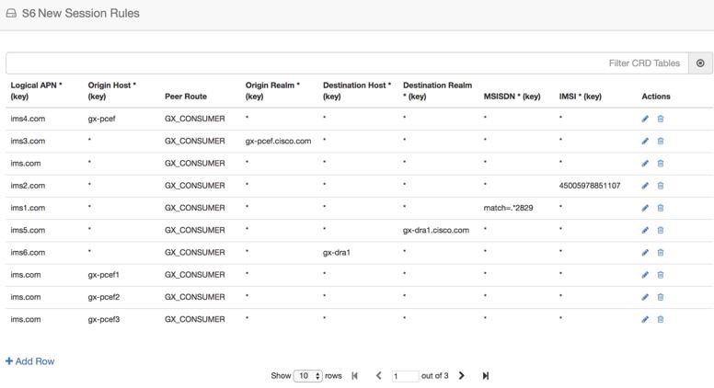This screenshot has width=714, height=388.
Task: Delete the ims1.com row using trash icon
Action: click(661, 208)
